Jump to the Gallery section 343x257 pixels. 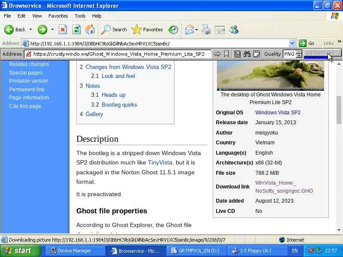(94, 114)
